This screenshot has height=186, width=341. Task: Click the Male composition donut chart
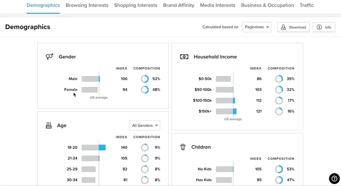click(145, 79)
